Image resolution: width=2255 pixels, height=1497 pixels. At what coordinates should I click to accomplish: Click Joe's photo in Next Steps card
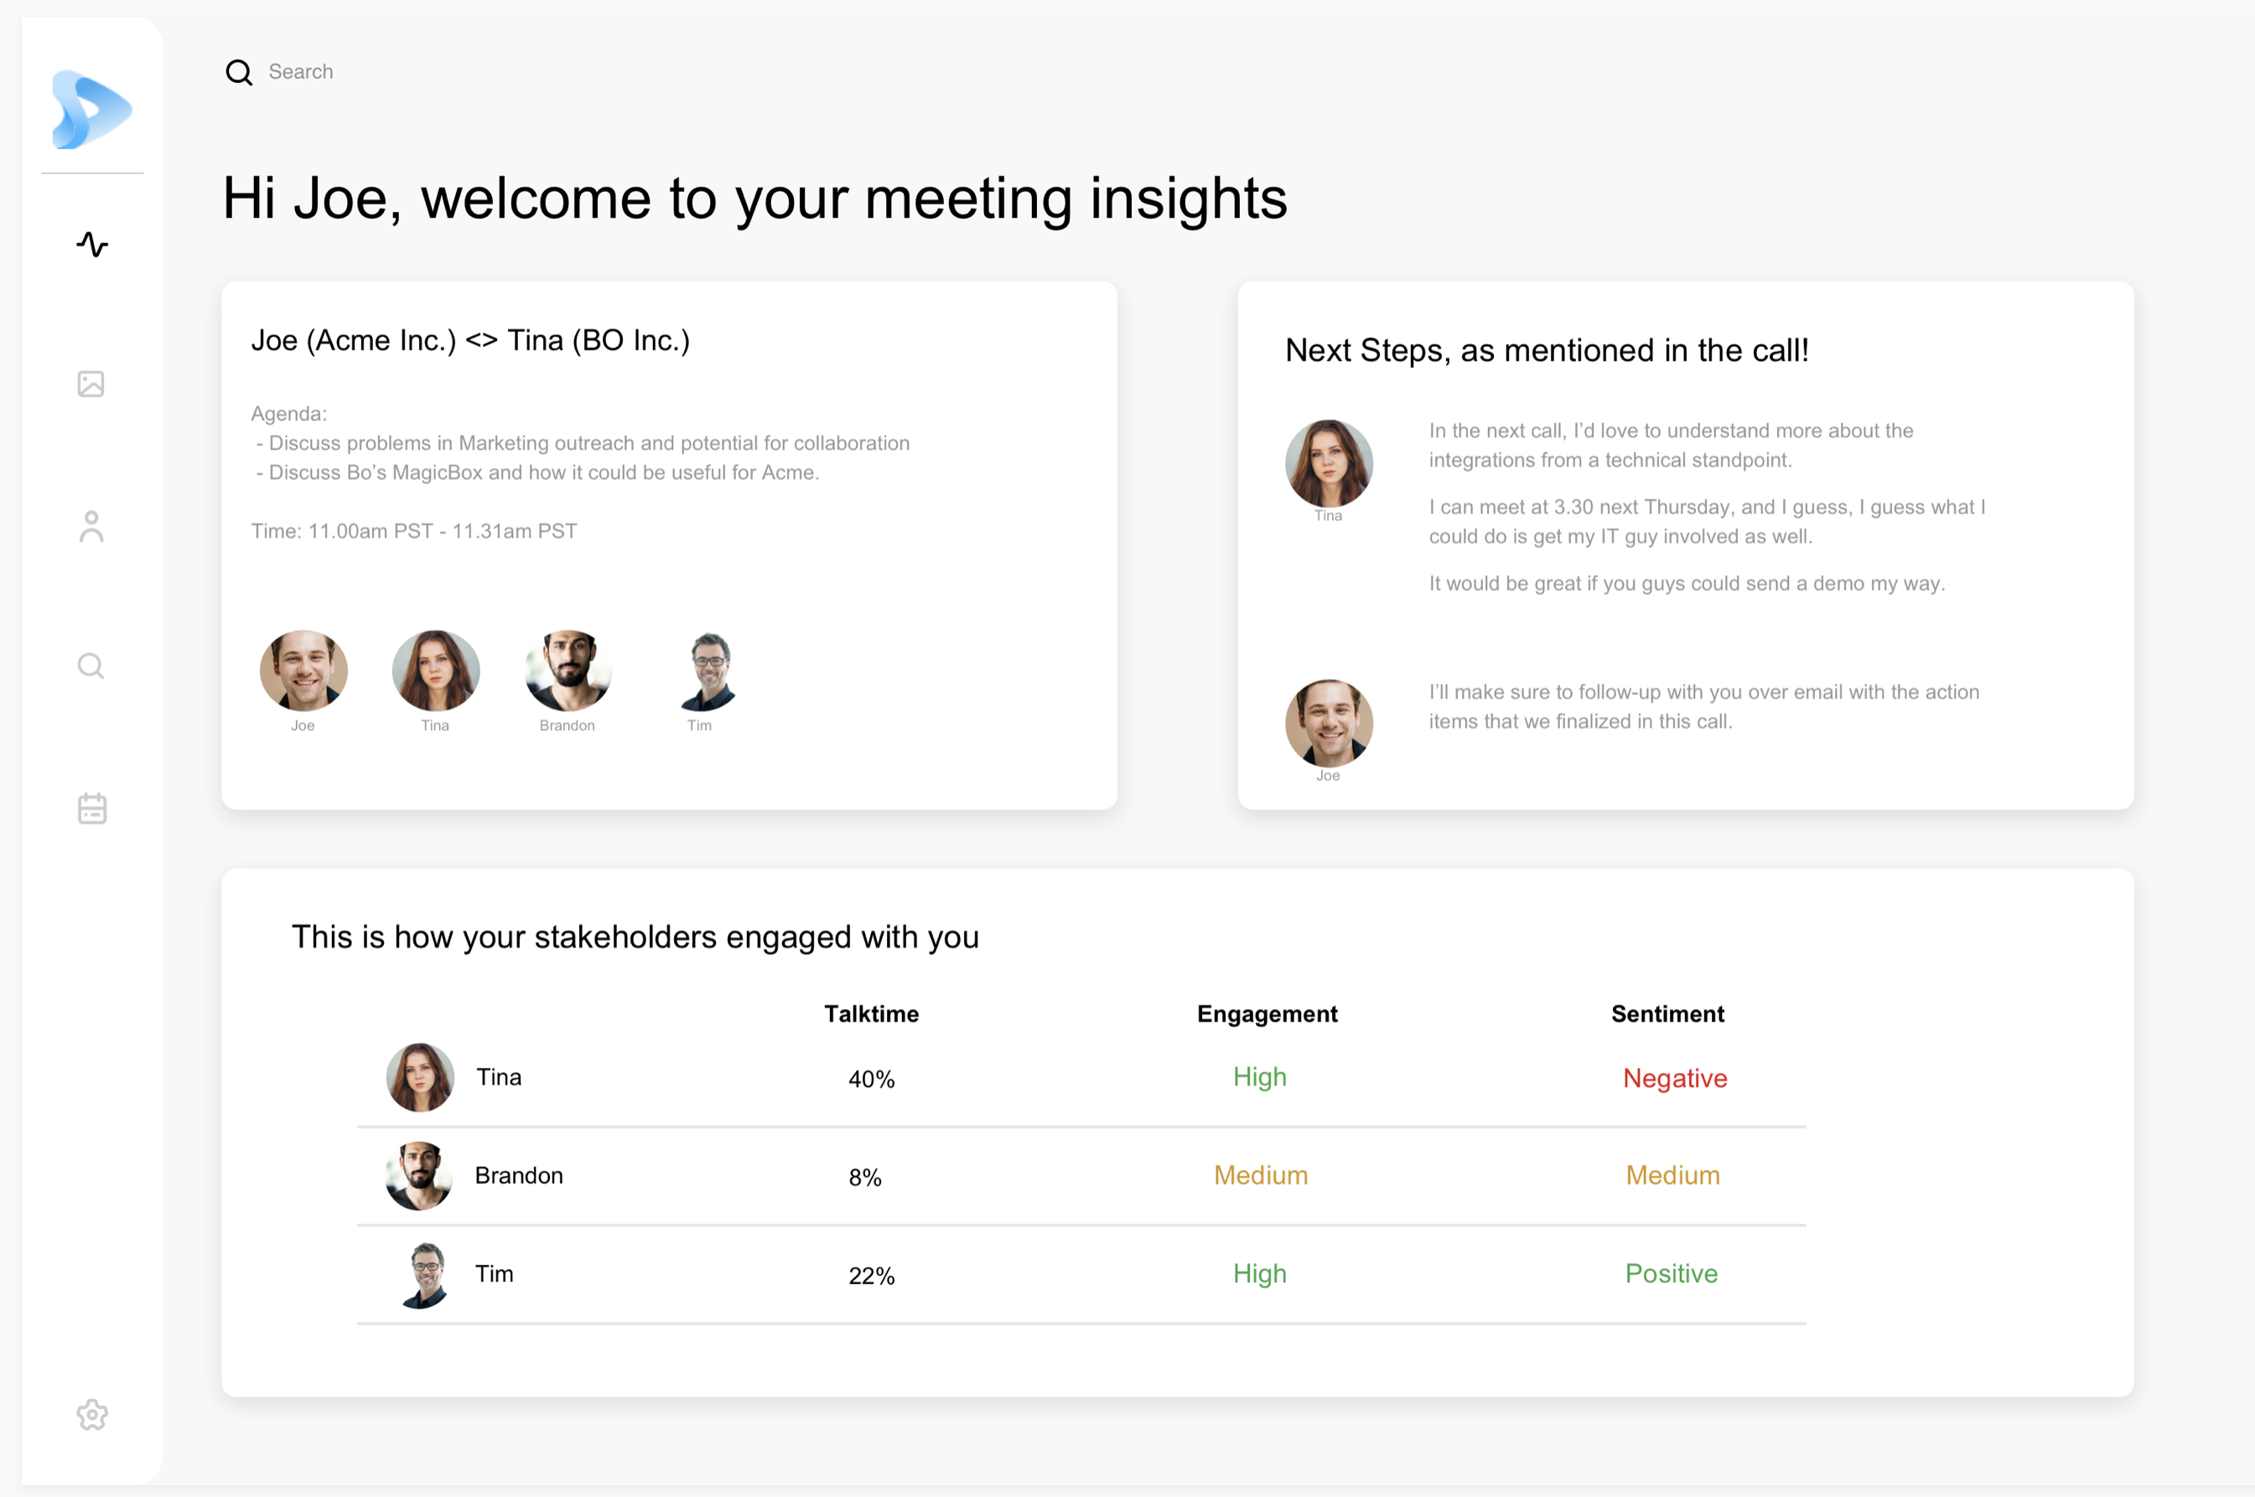coord(1328,723)
